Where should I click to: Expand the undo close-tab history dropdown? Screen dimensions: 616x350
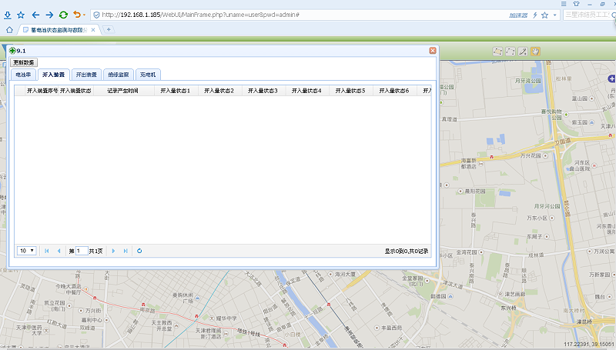tap(83, 15)
